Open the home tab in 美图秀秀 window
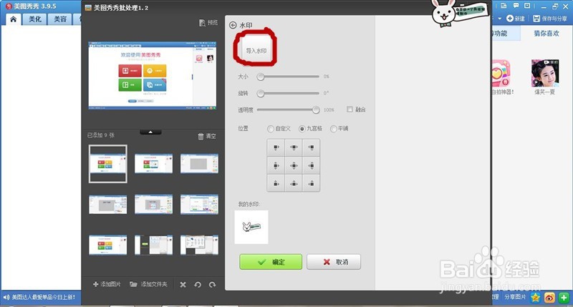This screenshot has height=307, width=573. pyautogui.click(x=14, y=19)
